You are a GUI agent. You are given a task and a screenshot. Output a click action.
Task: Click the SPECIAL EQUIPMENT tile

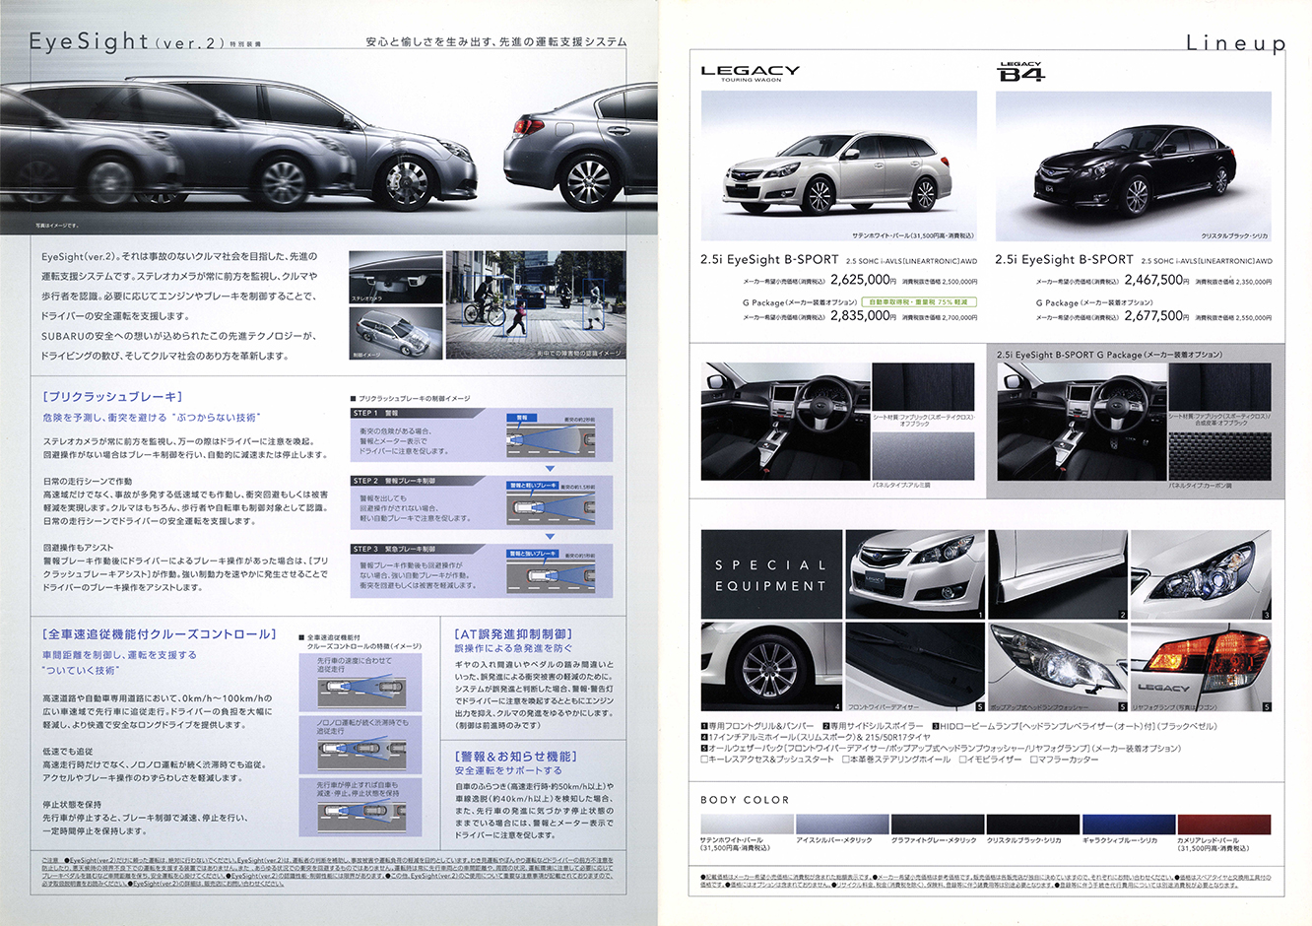coord(771,575)
